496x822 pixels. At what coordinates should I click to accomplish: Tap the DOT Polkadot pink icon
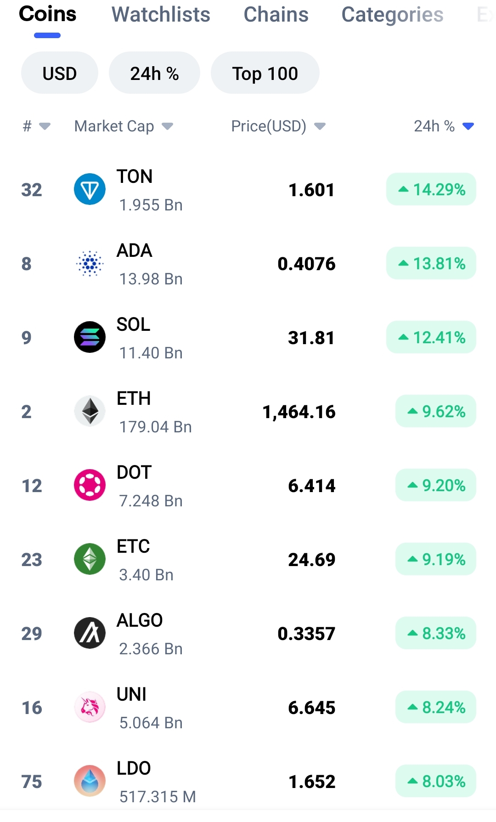[90, 485]
